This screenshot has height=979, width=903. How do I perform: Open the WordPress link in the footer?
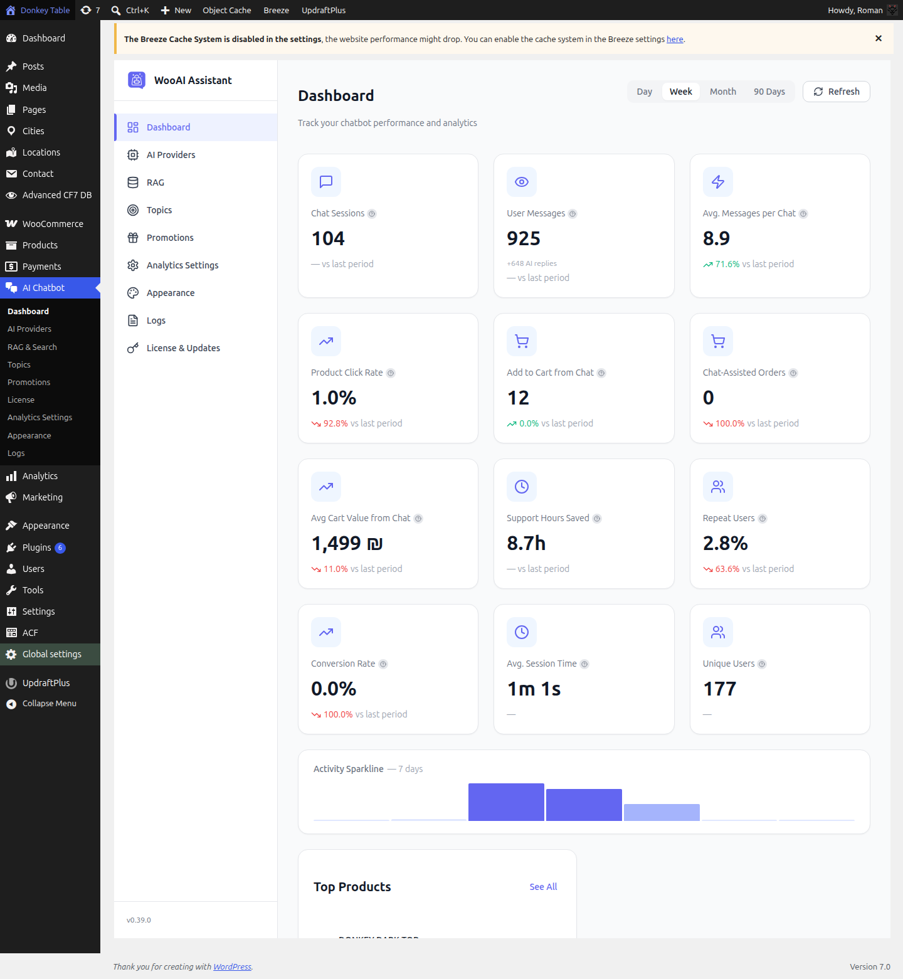coord(232,966)
